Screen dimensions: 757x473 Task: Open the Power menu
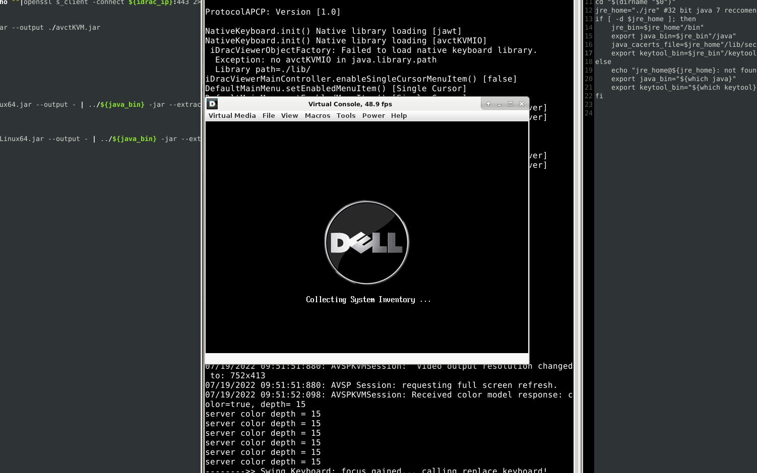(x=373, y=115)
